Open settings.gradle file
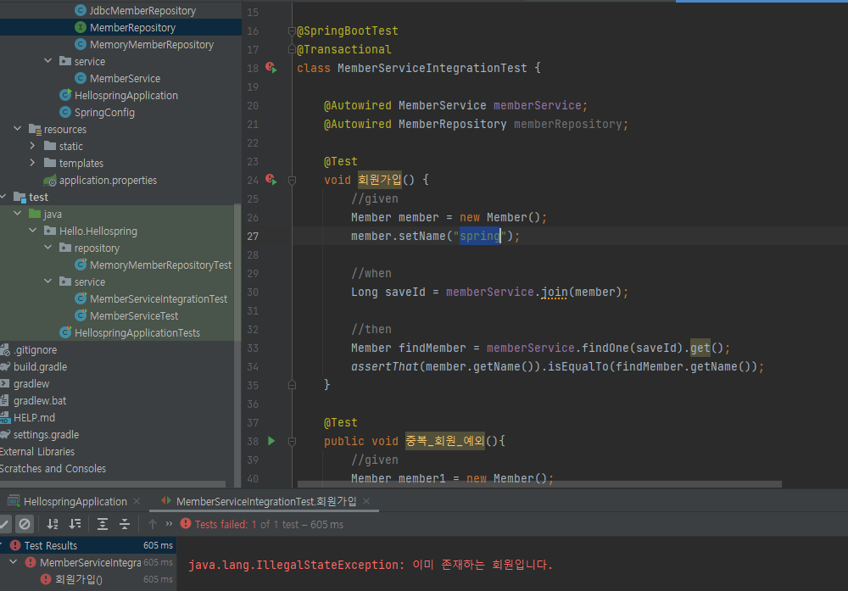Image resolution: width=848 pixels, height=591 pixels. pyautogui.click(x=40, y=435)
